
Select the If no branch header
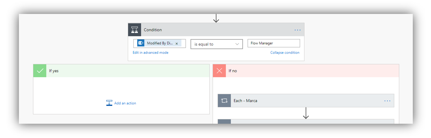[306, 71]
